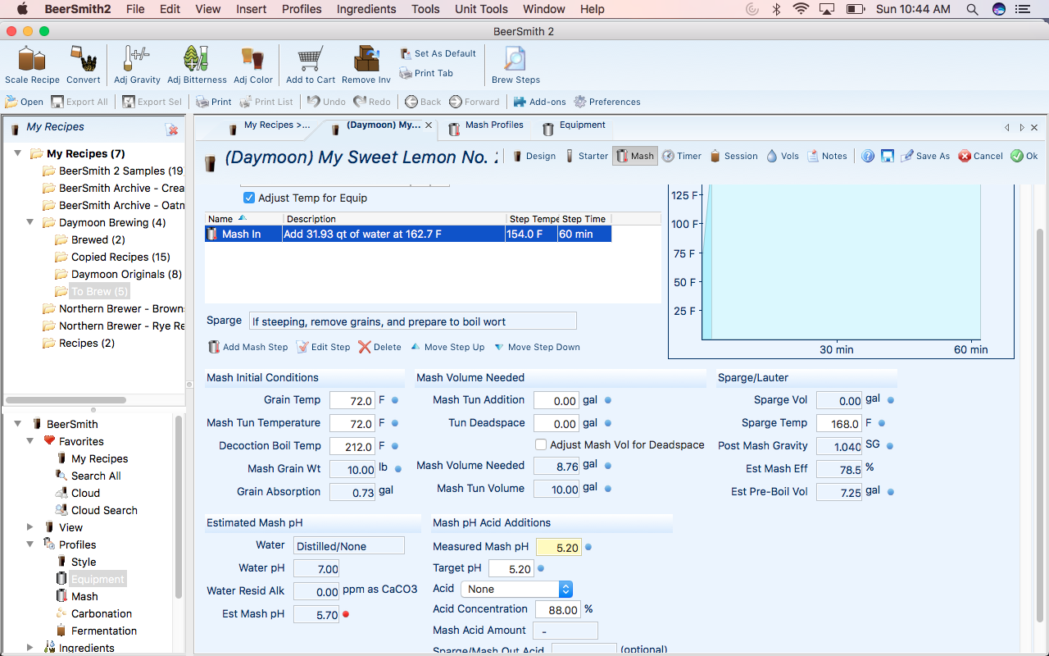Select the Copied Recipes (15) folder
1049x656 pixels.
pyautogui.click(x=113, y=257)
